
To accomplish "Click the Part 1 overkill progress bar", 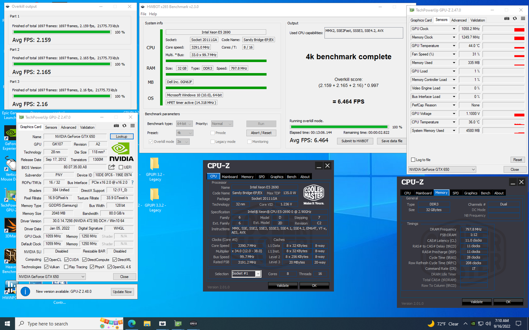I will click(x=62, y=32).
